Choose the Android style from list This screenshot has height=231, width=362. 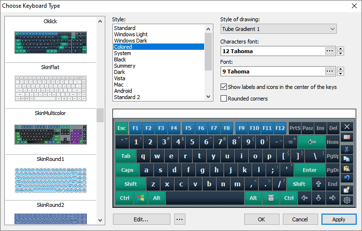pos(123,91)
